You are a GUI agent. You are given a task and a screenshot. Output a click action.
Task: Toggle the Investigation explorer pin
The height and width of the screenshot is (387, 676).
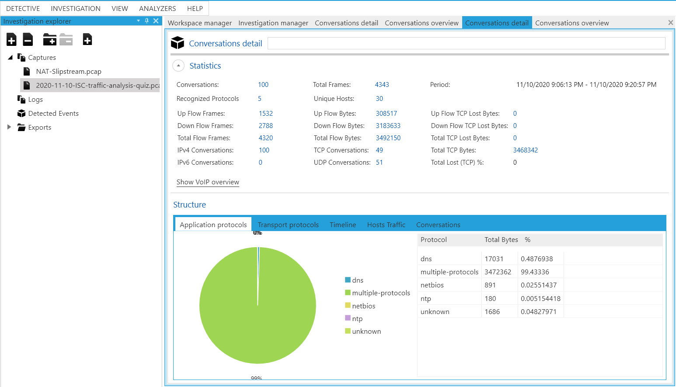click(x=147, y=21)
